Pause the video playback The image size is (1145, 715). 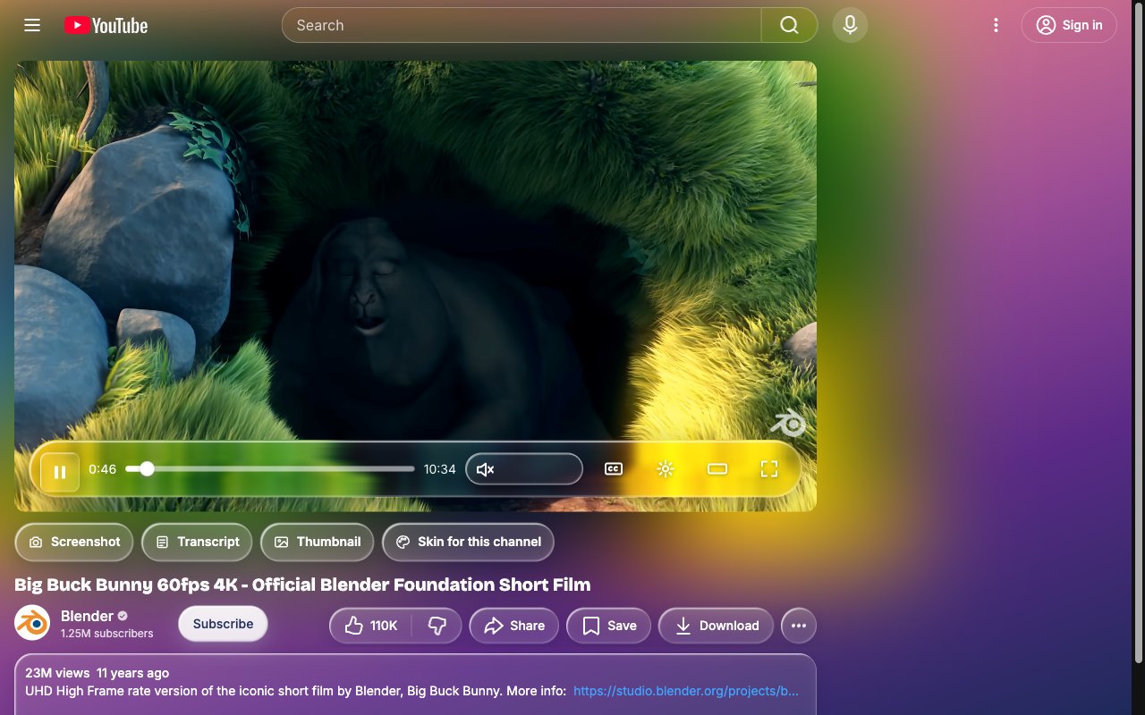[x=60, y=472]
